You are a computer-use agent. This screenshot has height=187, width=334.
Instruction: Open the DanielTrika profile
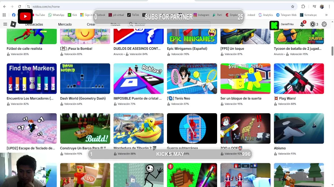pos(287,24)
